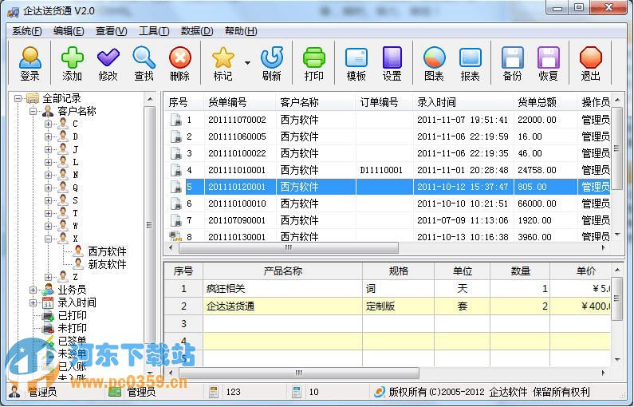Viewport: 634px width, 407px height.
Task: Expand the J customer group
Action: click(48, 150)
